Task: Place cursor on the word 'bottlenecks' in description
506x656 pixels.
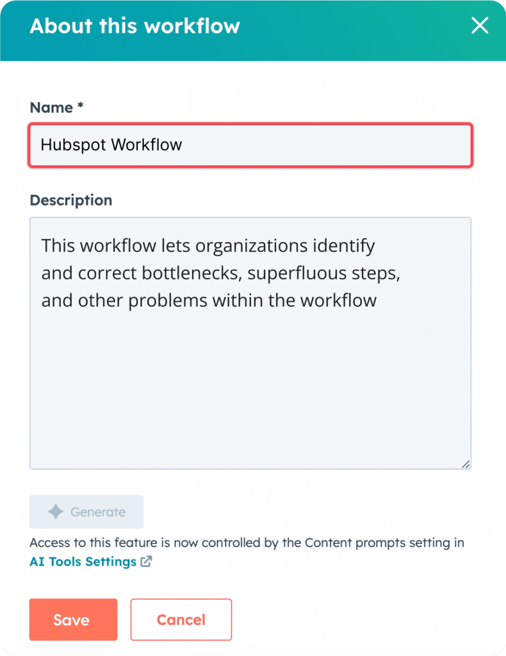Action: coord(192,273)
